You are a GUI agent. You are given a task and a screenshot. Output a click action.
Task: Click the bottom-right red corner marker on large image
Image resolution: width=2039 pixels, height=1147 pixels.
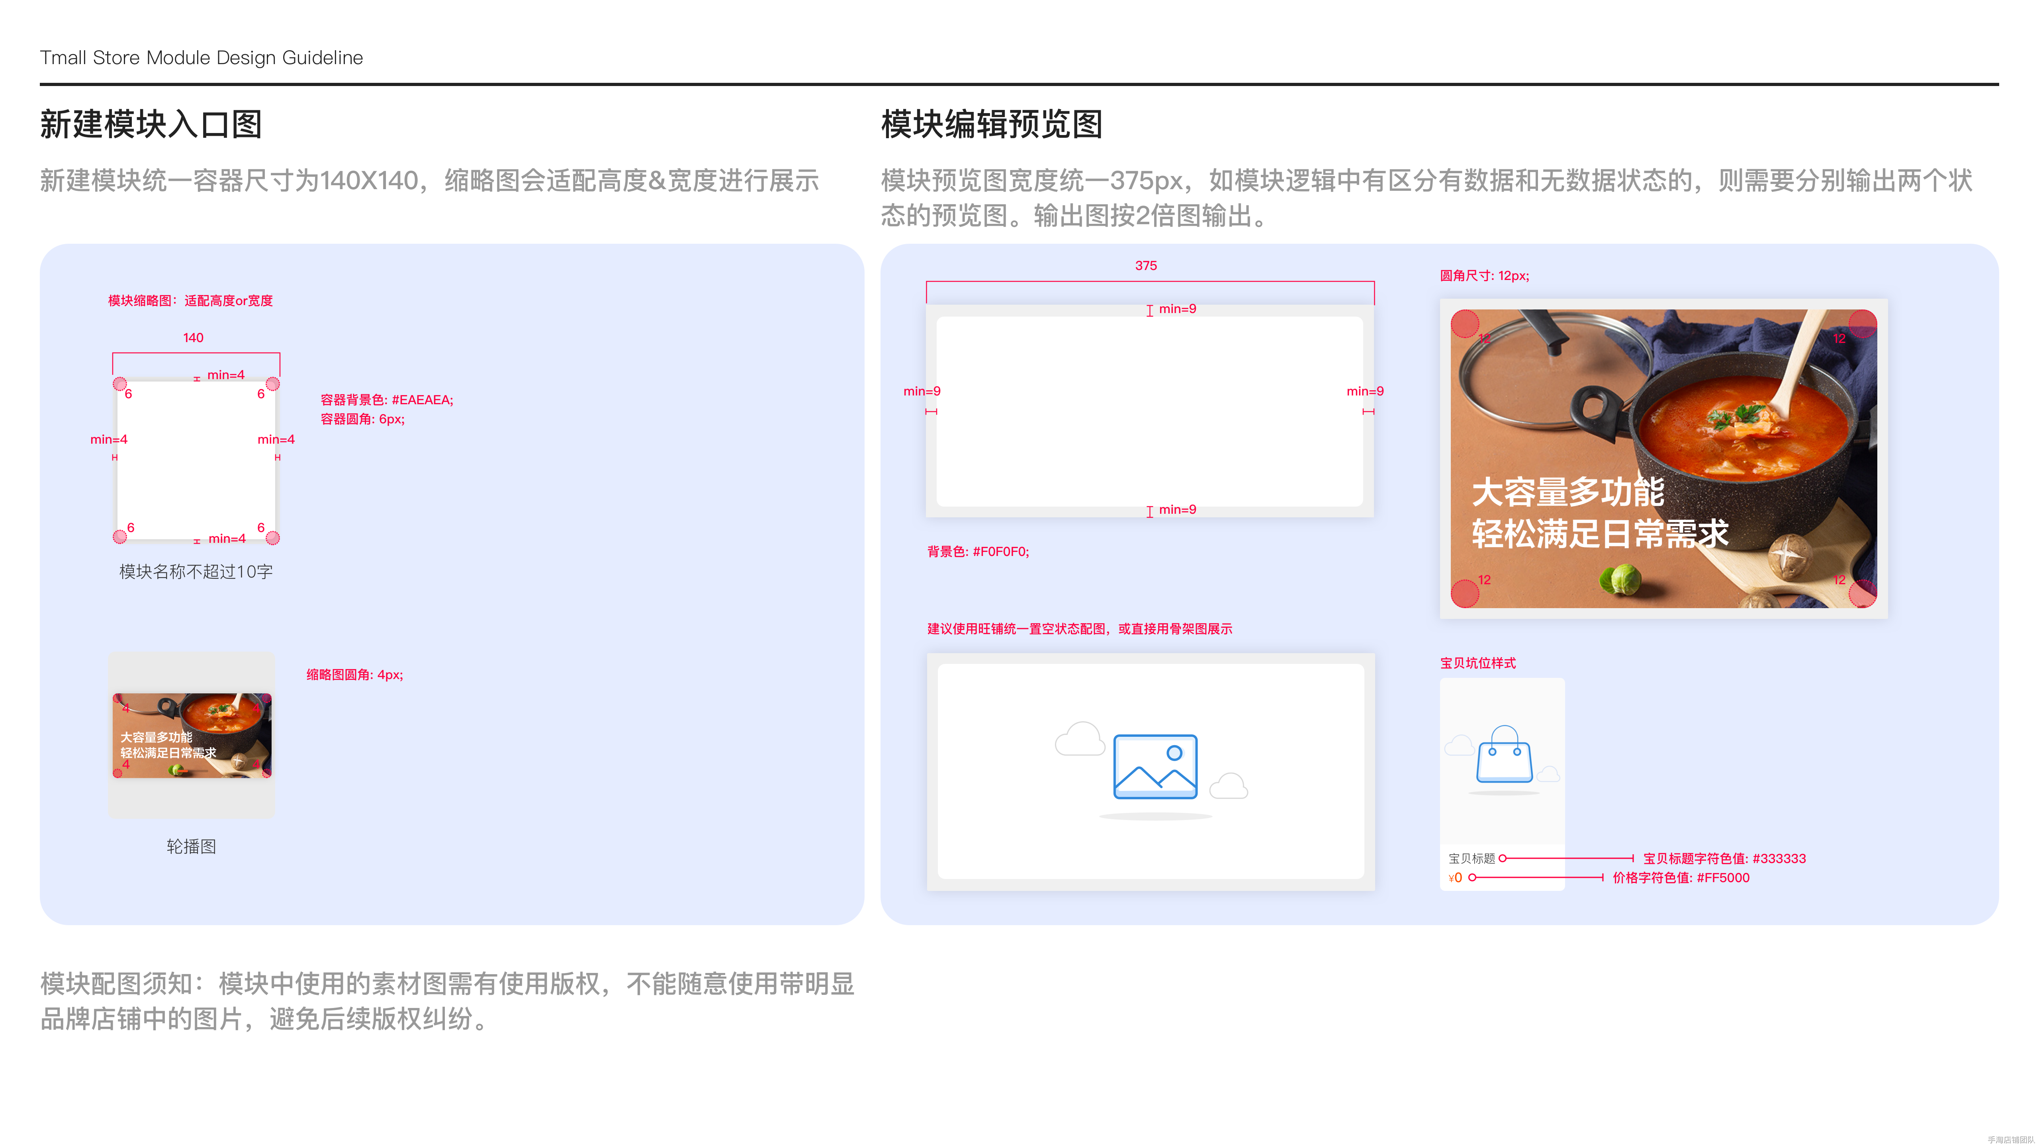[1862, 593]
